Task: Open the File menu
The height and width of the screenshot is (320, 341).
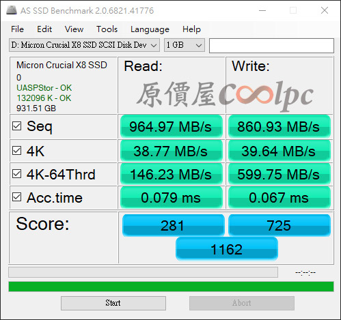Action: [x=17, y=29]
